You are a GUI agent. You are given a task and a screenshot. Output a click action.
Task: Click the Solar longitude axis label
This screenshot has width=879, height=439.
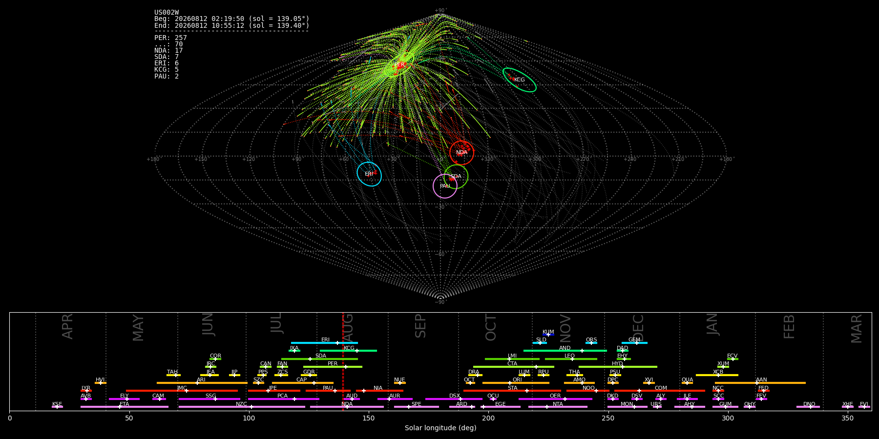click(x=440, y=428)
